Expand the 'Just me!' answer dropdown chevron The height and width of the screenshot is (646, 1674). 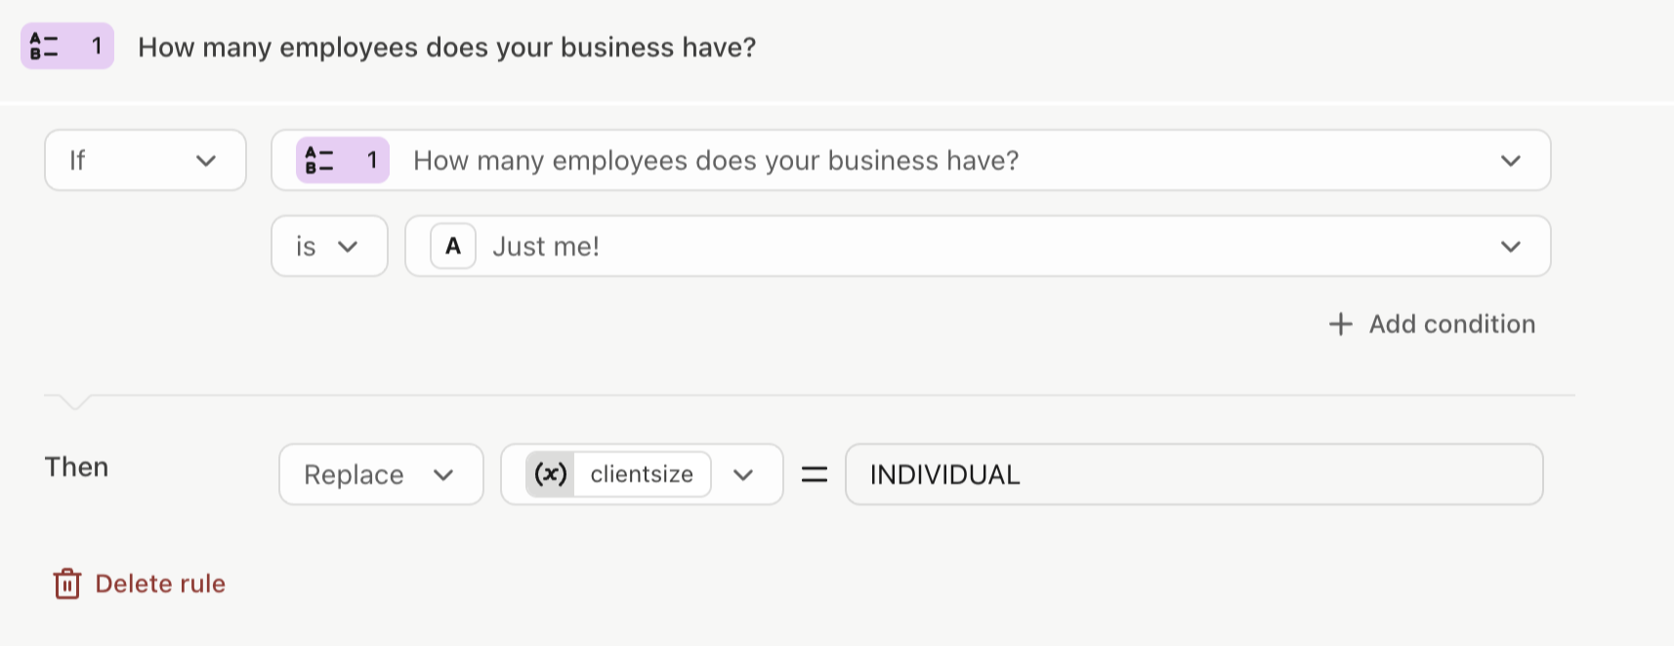1511,246
